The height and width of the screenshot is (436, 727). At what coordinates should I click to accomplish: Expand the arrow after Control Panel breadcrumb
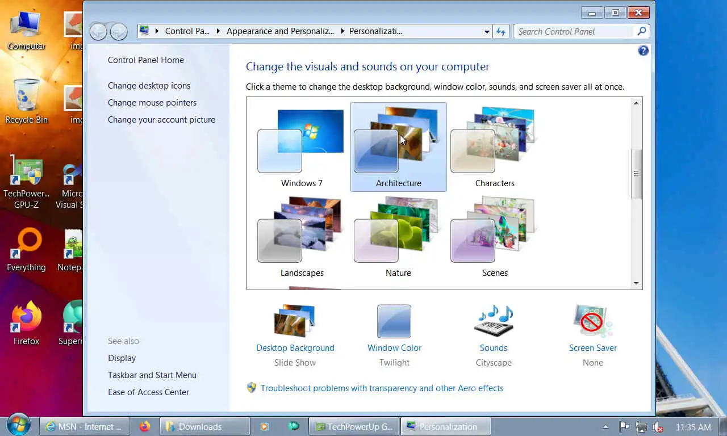[x=218, y=31]
